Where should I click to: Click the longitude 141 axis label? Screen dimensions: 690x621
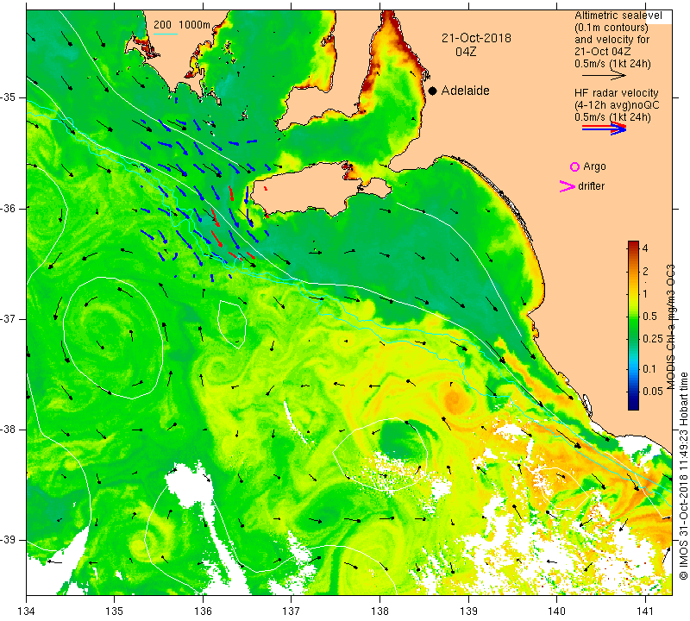[645, 612]
